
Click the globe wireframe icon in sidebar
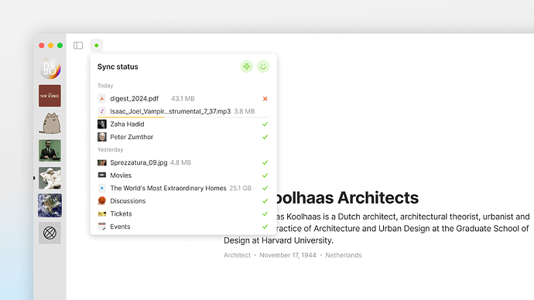(50, 233)
